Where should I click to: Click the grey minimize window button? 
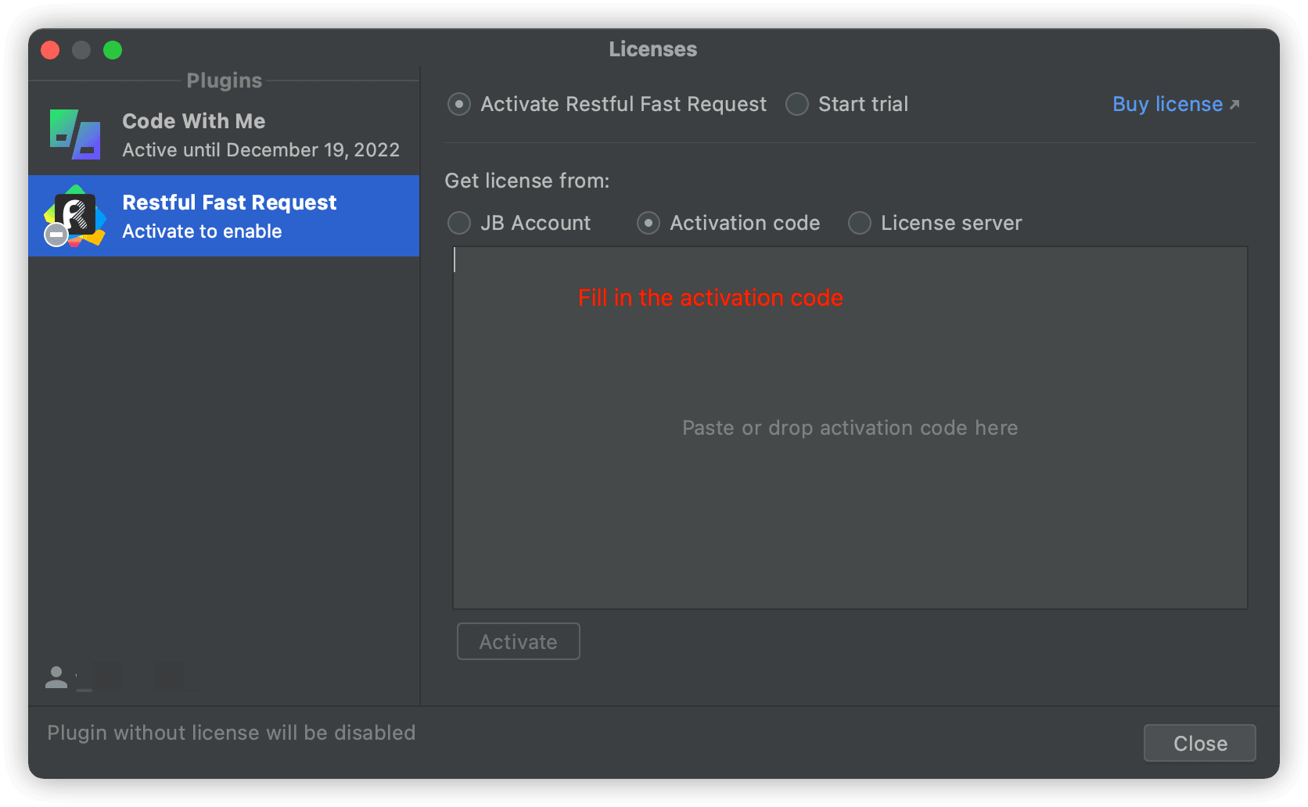coord(81,50)
